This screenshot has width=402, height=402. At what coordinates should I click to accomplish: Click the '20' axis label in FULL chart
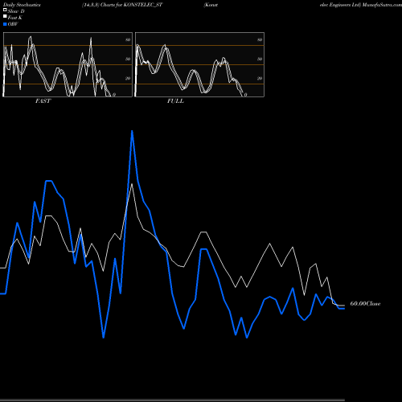coord(260,78)
